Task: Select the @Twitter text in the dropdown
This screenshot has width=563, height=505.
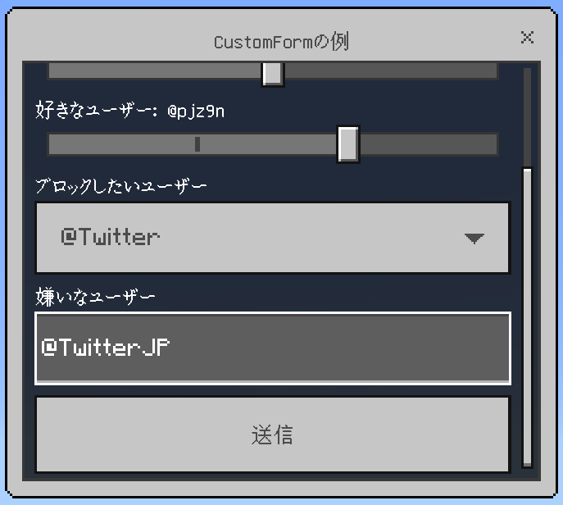Action: [111, 237]
